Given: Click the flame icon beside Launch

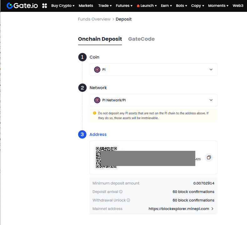Looking at the screenshot, I should coord(138,6).
